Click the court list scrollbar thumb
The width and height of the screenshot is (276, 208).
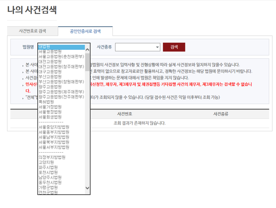(x=87, y=62)
